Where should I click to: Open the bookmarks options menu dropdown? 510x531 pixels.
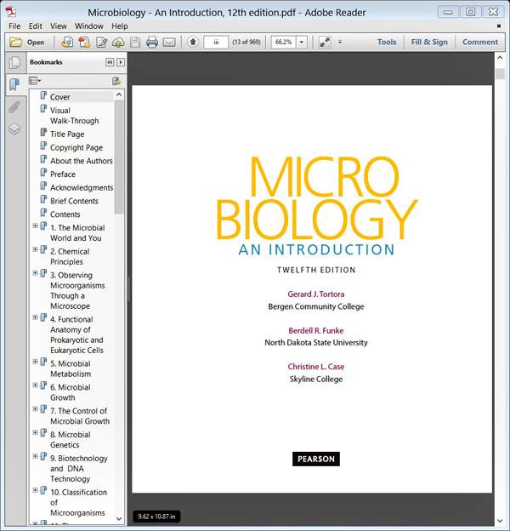point(35,82)
